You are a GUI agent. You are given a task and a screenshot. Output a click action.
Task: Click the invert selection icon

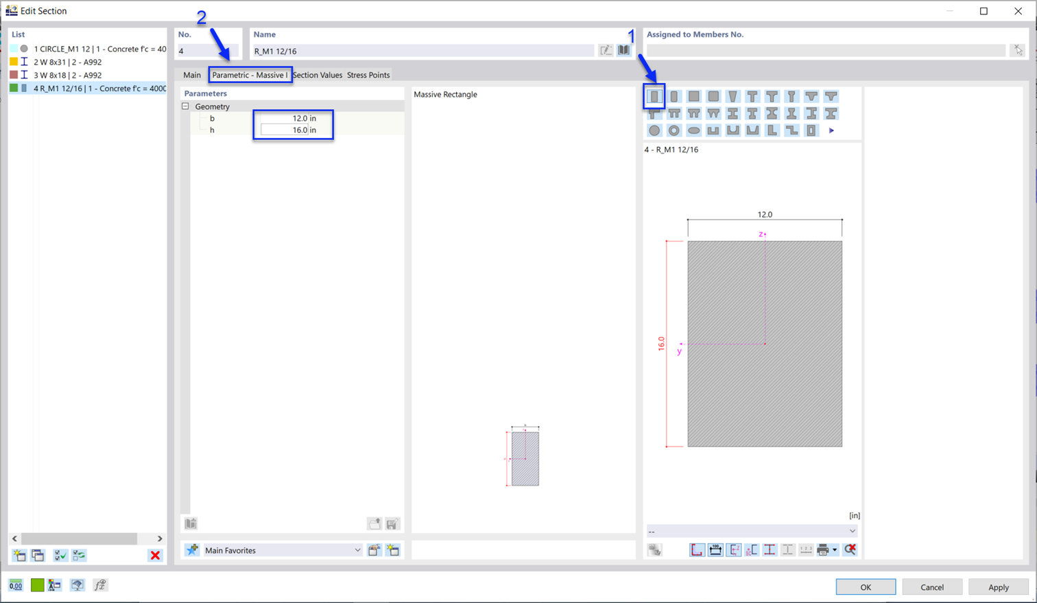click(x=79, y=555)
